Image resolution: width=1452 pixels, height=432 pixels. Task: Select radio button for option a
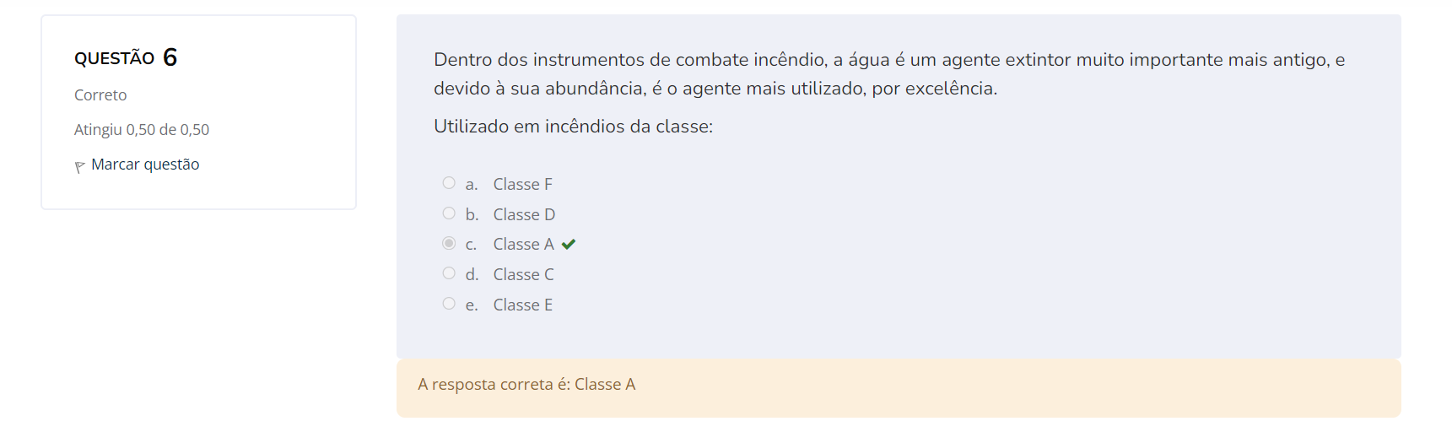click(x=449, y=183)
